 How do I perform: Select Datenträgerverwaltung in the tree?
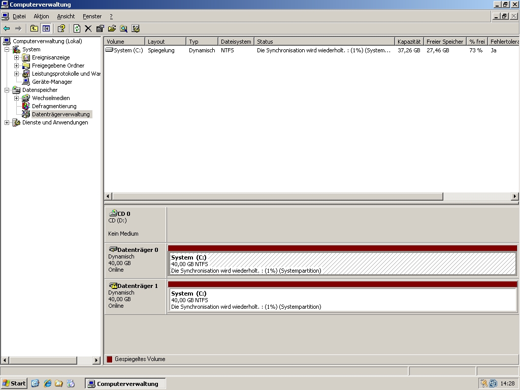(x=60, y=114)
